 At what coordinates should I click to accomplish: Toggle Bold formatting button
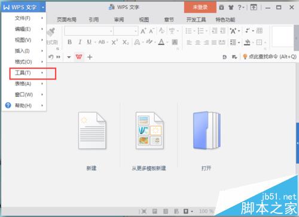(x=69, y=42)
